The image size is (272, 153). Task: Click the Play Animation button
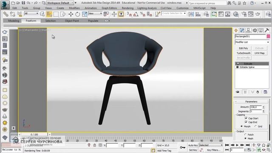pyautogui.click(x=237, y=145)
